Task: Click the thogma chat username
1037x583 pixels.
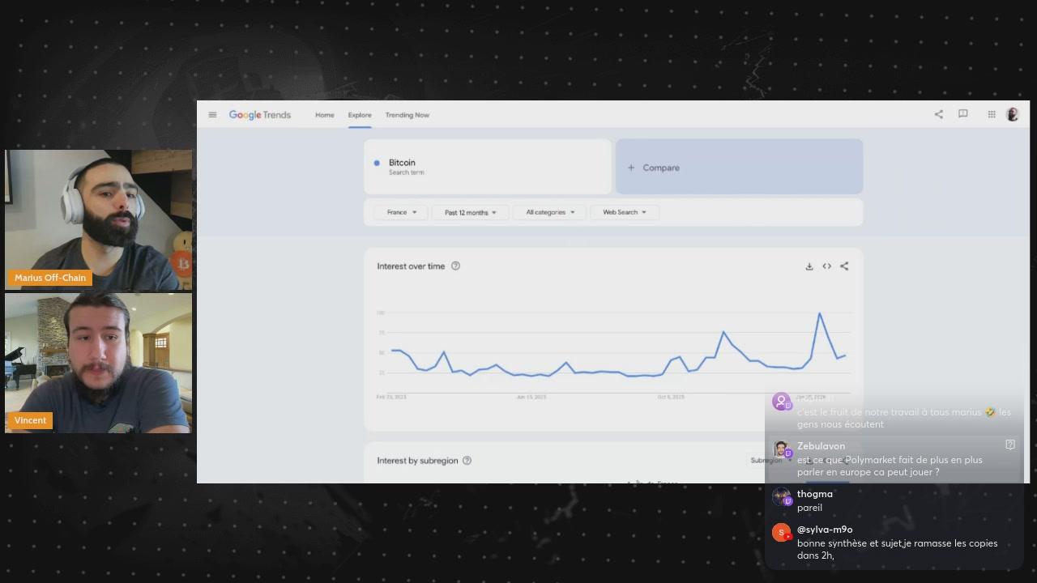Action: pyautogui.click(x=814, y=494)
